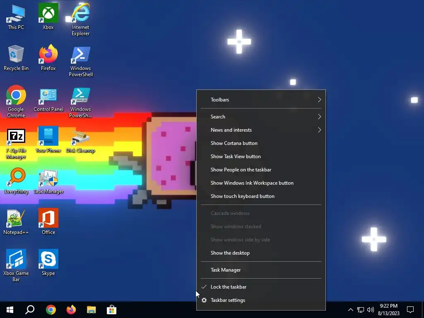Toggle Show People on the taskbar
424x318 pixels.
click(261, 170)
